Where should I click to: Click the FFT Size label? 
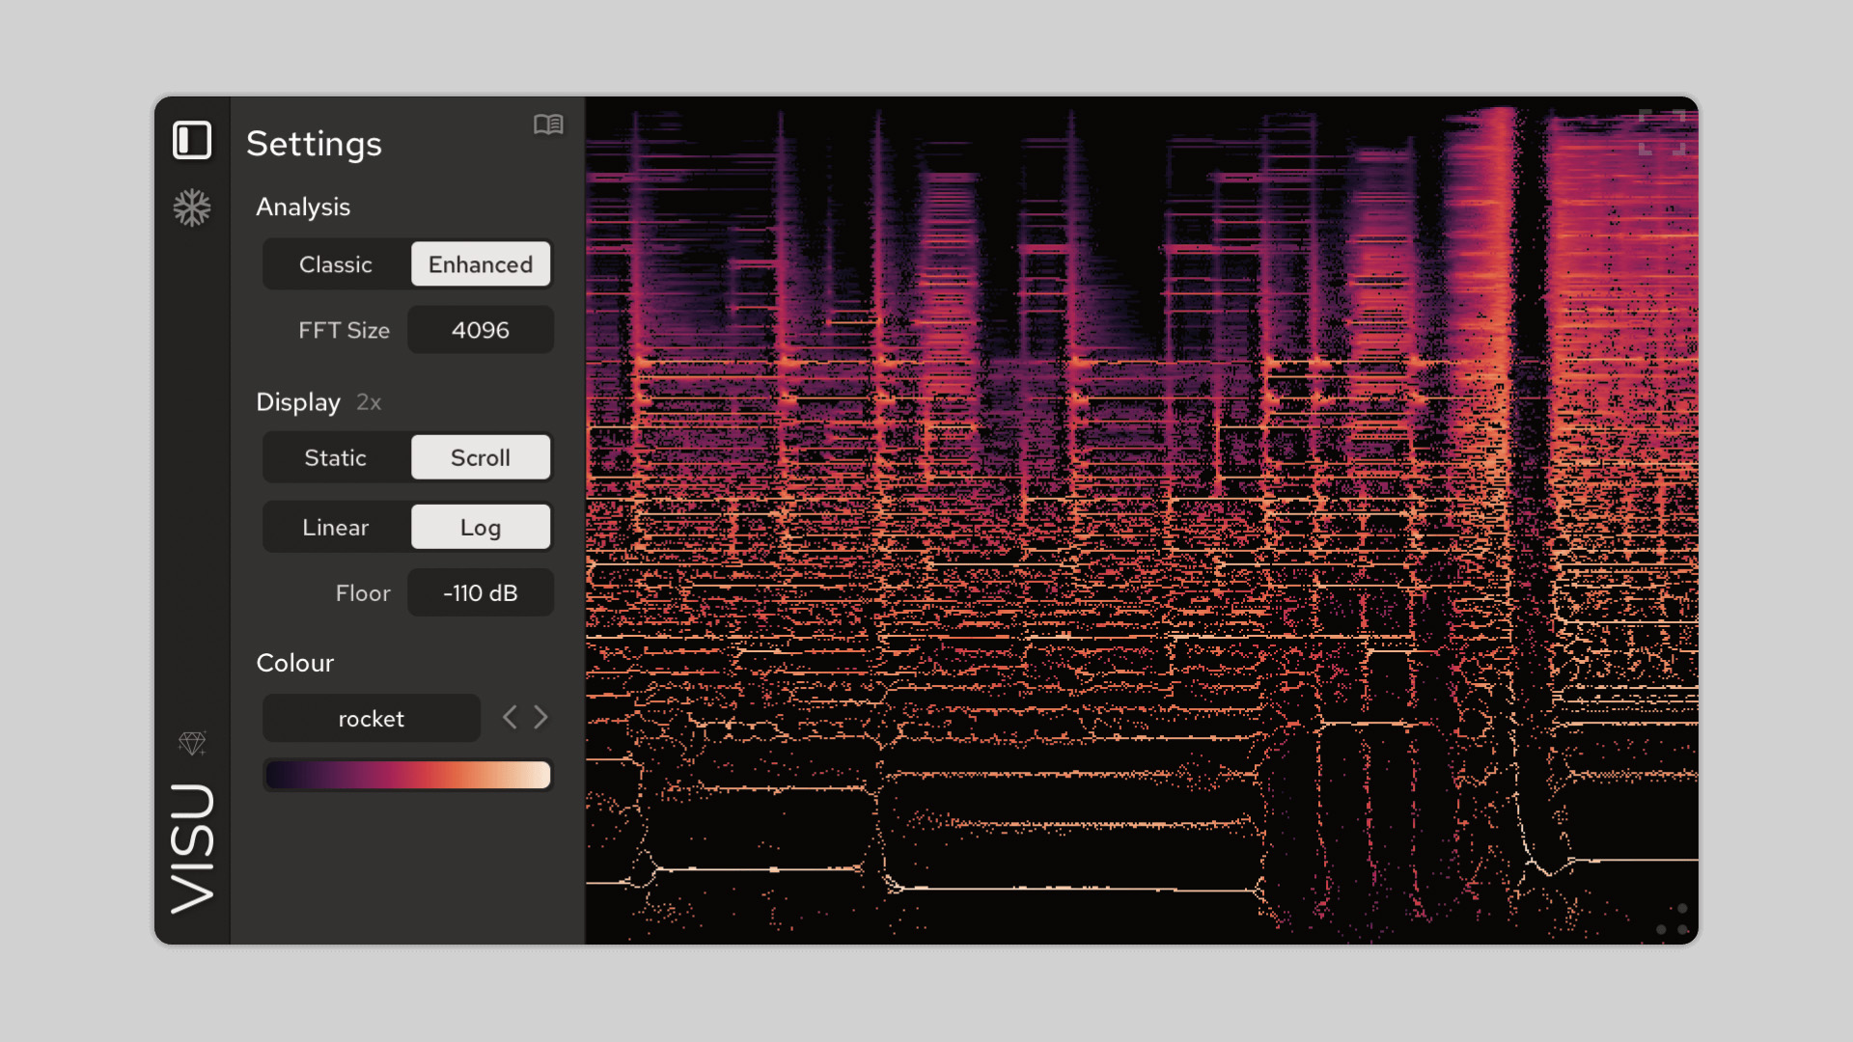344,330
